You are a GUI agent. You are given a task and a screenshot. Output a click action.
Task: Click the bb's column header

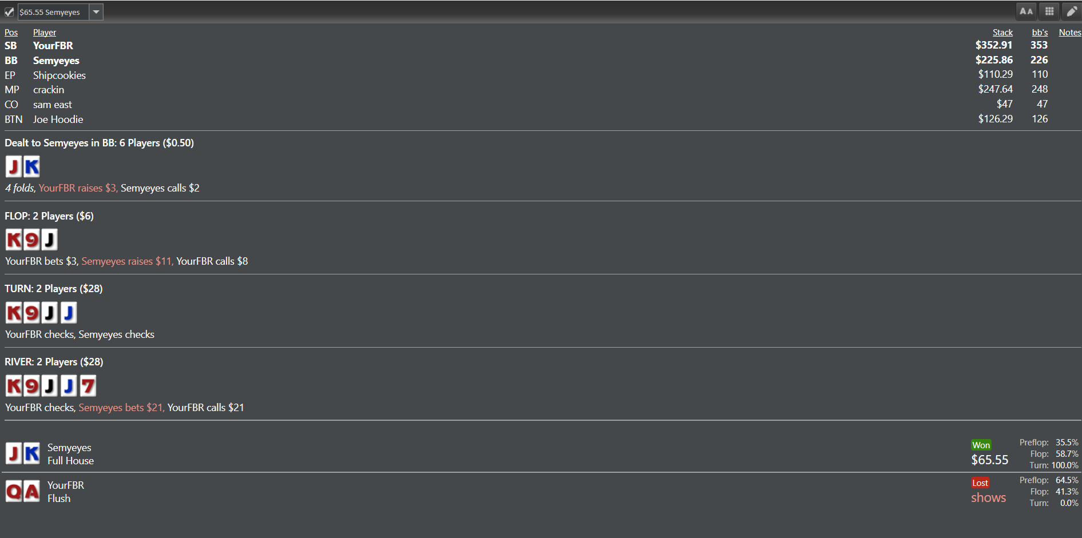coord(1040,33)
